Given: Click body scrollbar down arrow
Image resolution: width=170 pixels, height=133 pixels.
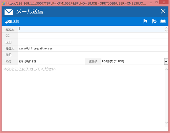Looking at the screenshot, I should pyautogui.click(x=167, y=123).
